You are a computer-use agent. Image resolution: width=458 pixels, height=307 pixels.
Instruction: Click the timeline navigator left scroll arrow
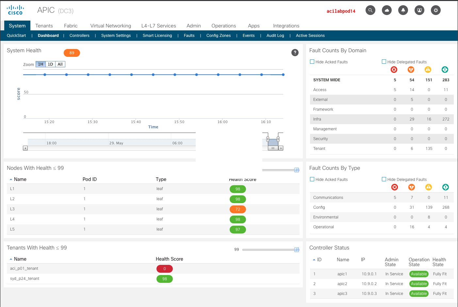click(25, 148)
